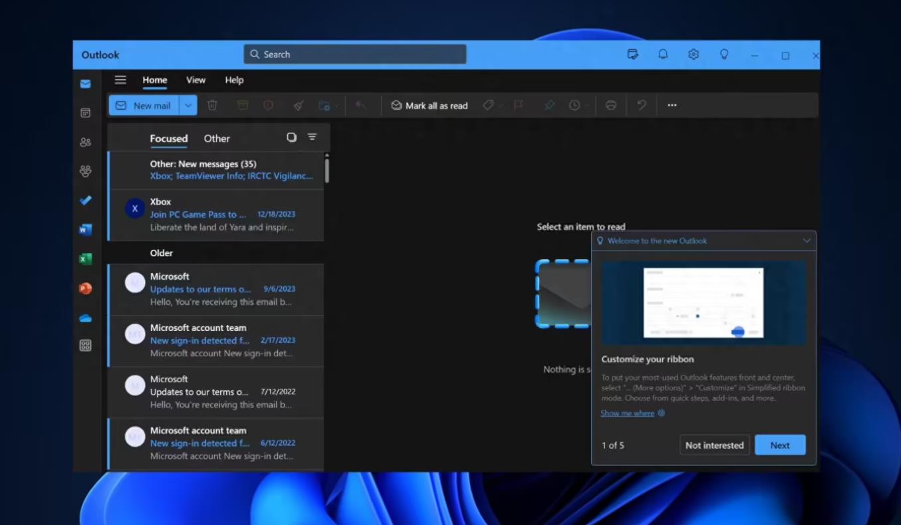Toggle the hamburger navigation pane button
Image resolution: width=901 pixels, height=525 pixels.
point(120,80)
